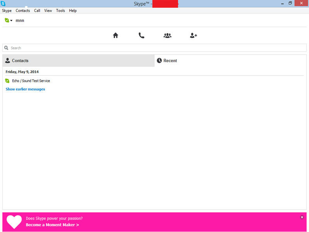Add a contact with the person-plus icon

click(194, 36)
